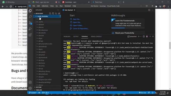Image resolution: width=171 pixels, height=96 pixels.
Task: Expand the TIMELINE section
Action: [47, 90]
